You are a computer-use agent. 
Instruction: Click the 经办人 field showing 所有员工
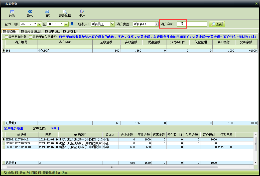coord(101,24)
